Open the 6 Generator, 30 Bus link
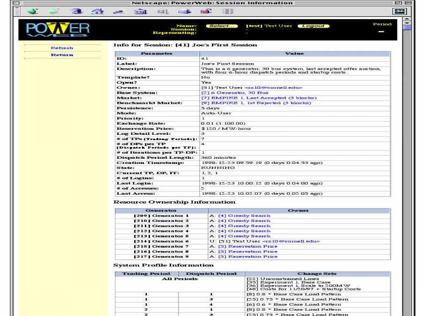 tap(223, 93)
